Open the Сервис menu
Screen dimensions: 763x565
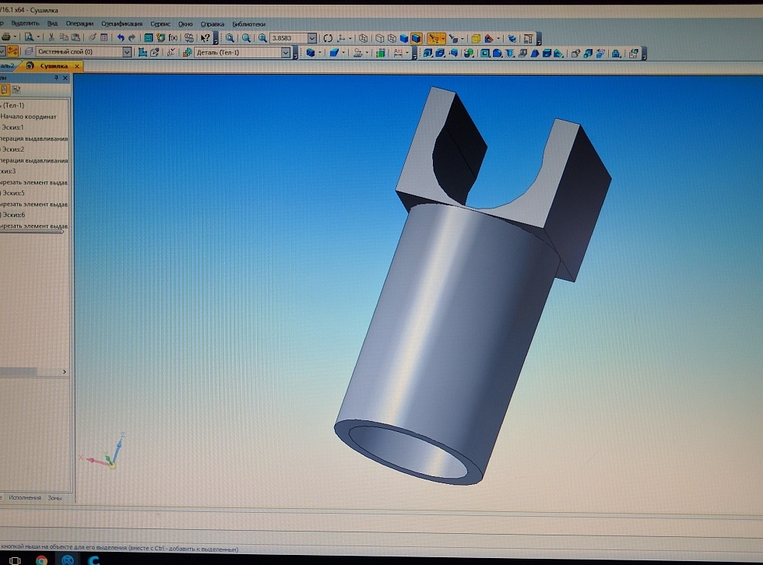point(160,23)
